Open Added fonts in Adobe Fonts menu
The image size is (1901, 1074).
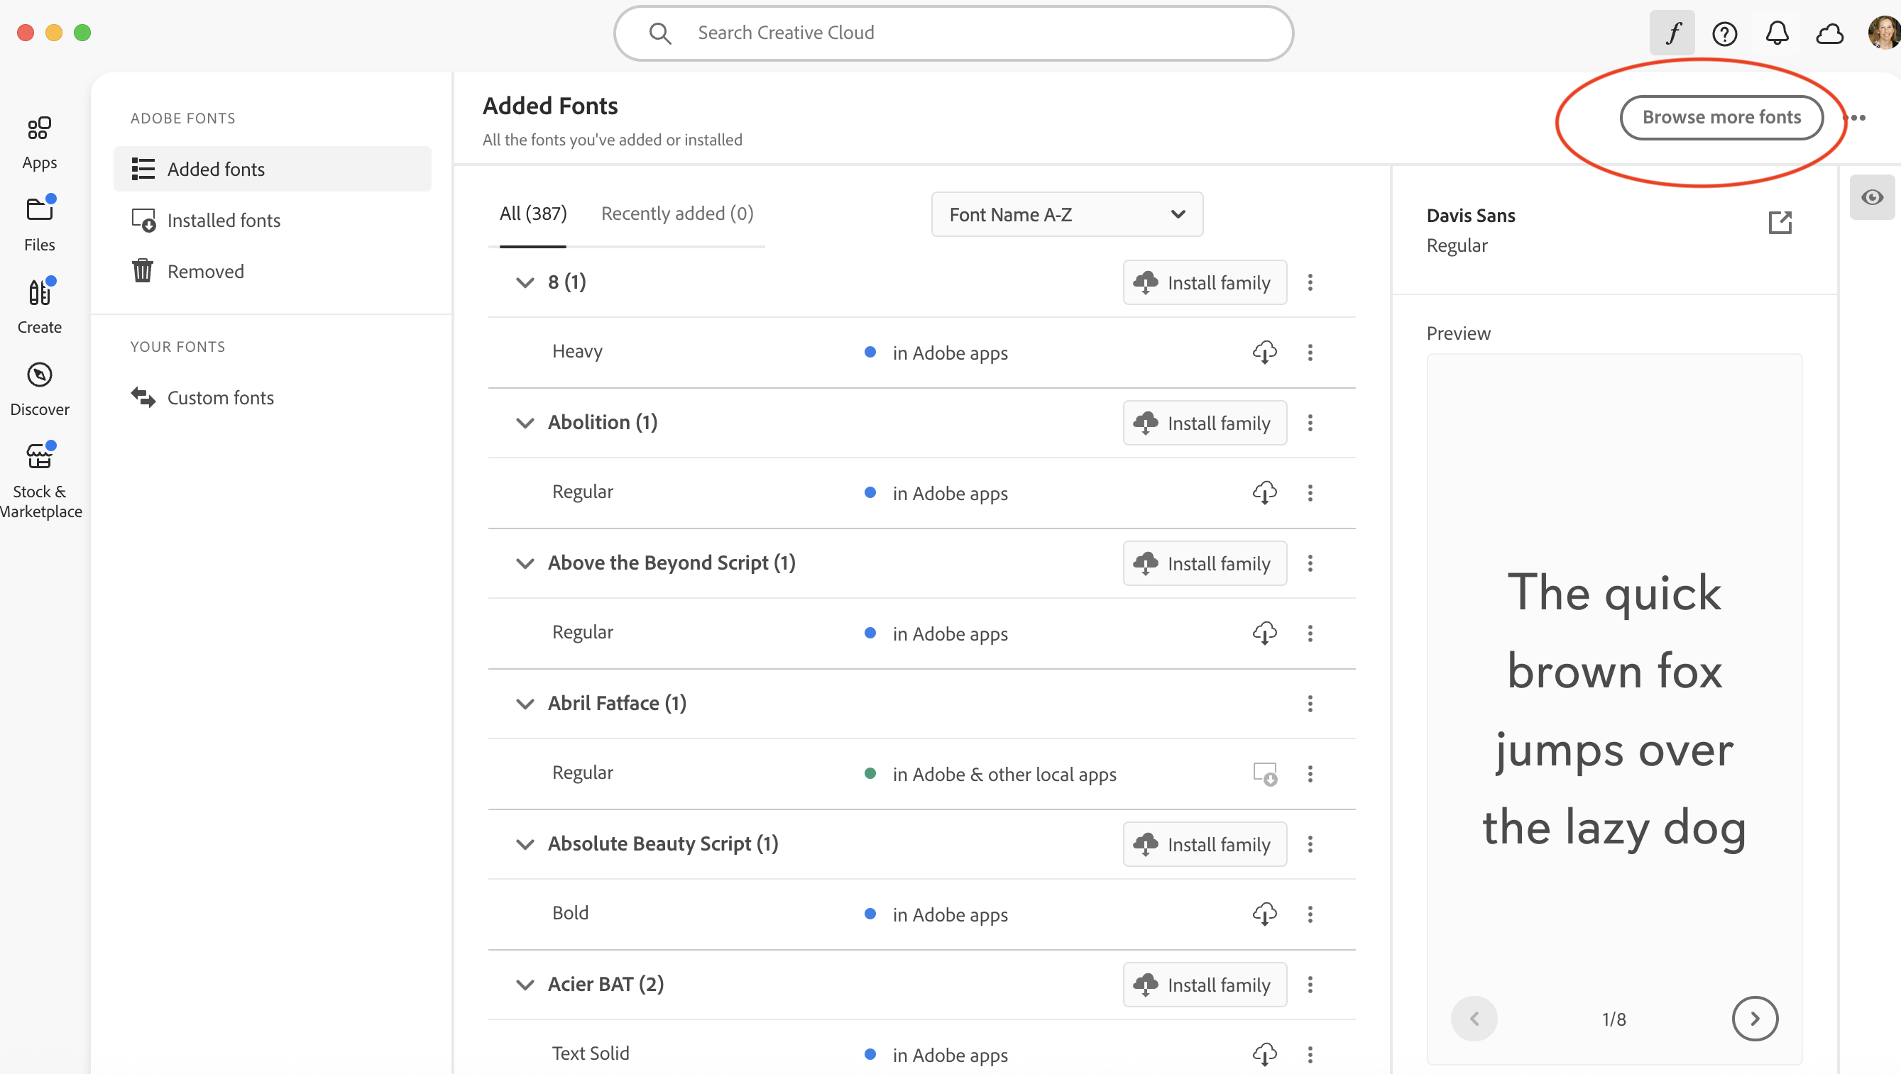273,169
